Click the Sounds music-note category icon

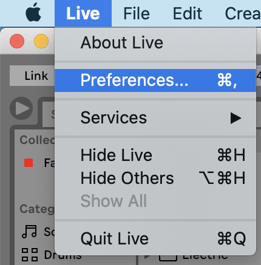[30, 231]
